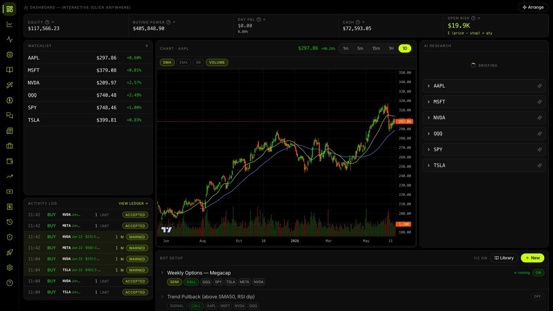
Task: Open the settings gear icon in sidebar
Action: tap(10, 268)
